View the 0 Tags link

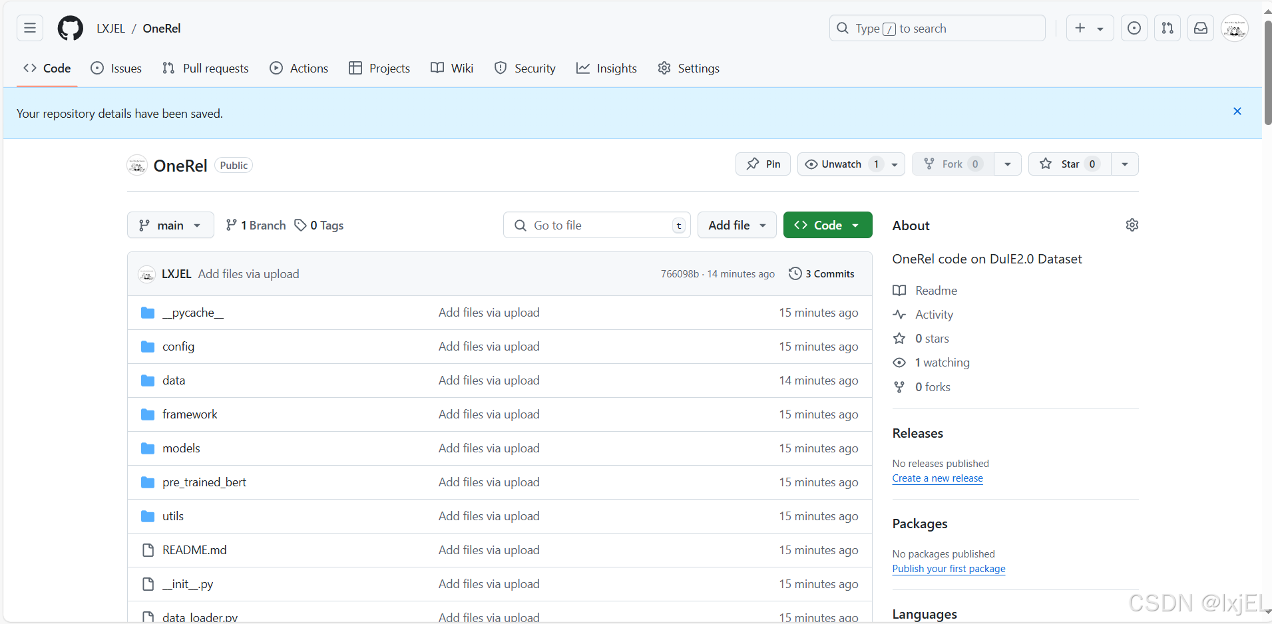[319, 226]
